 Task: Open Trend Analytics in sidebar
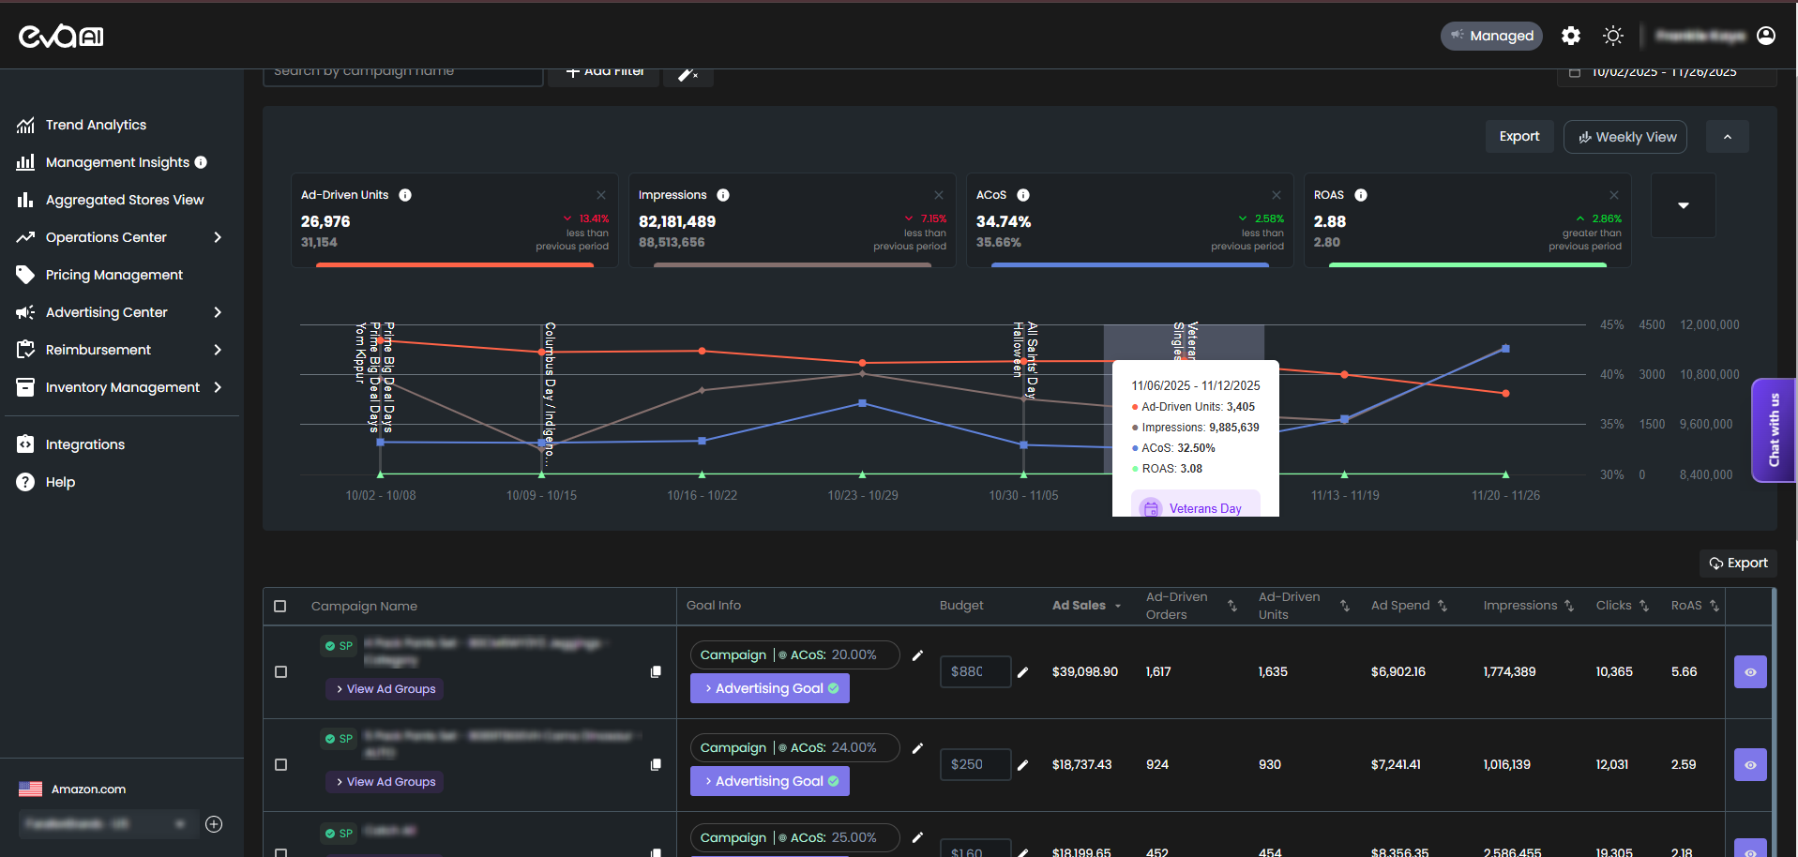pyautogui.click(x=96, y=125)
